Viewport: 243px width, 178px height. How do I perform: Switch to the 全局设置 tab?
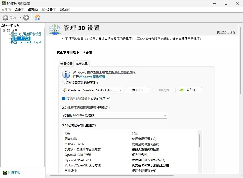(66, 64)
